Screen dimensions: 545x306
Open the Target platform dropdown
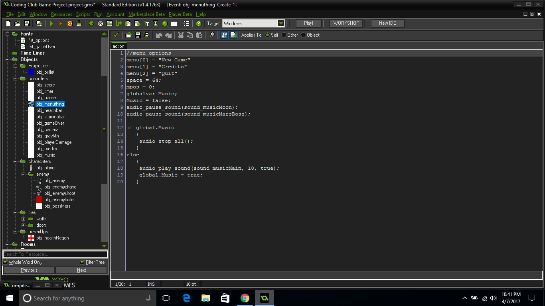click(x=280, y=23)
